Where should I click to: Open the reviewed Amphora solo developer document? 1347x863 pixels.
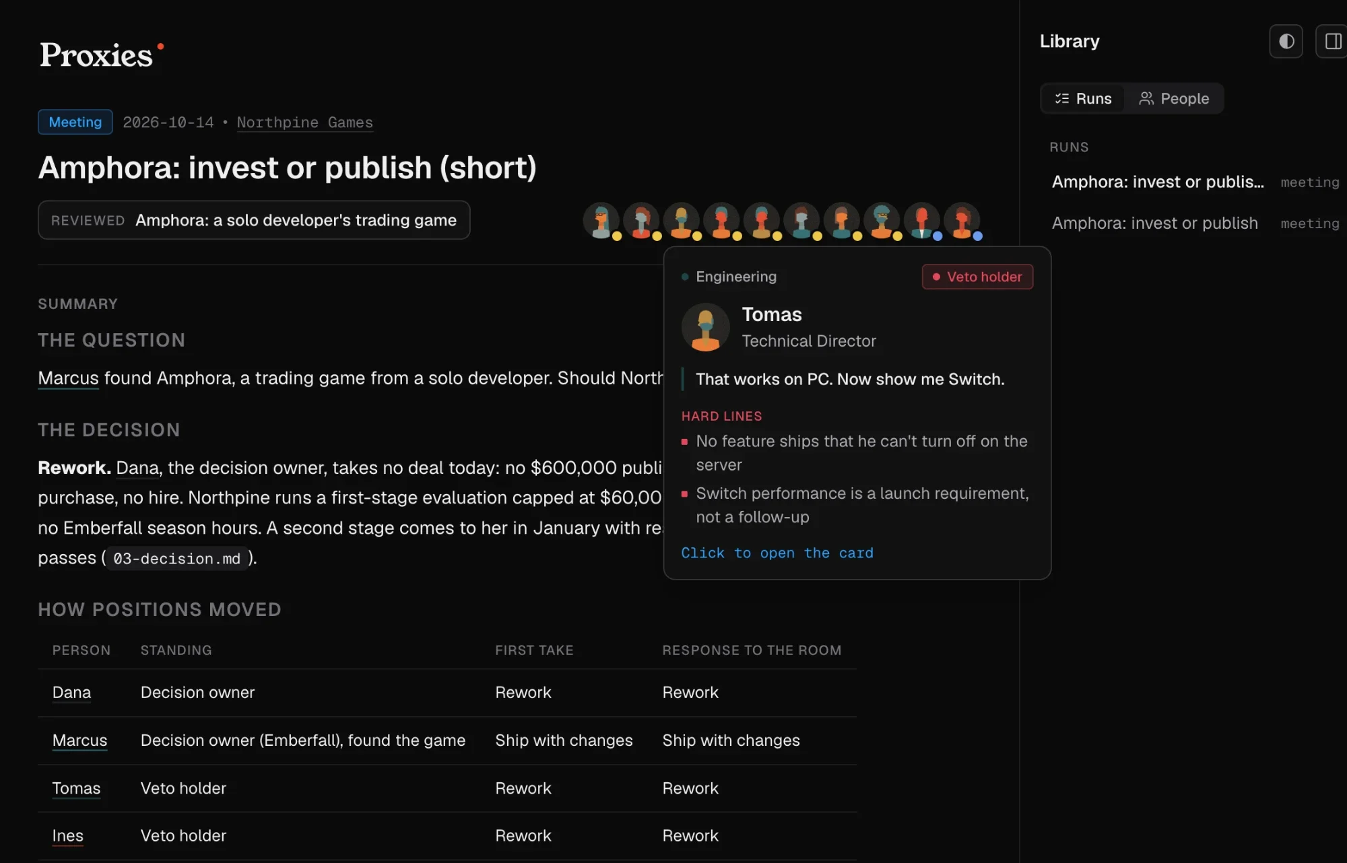254,220
